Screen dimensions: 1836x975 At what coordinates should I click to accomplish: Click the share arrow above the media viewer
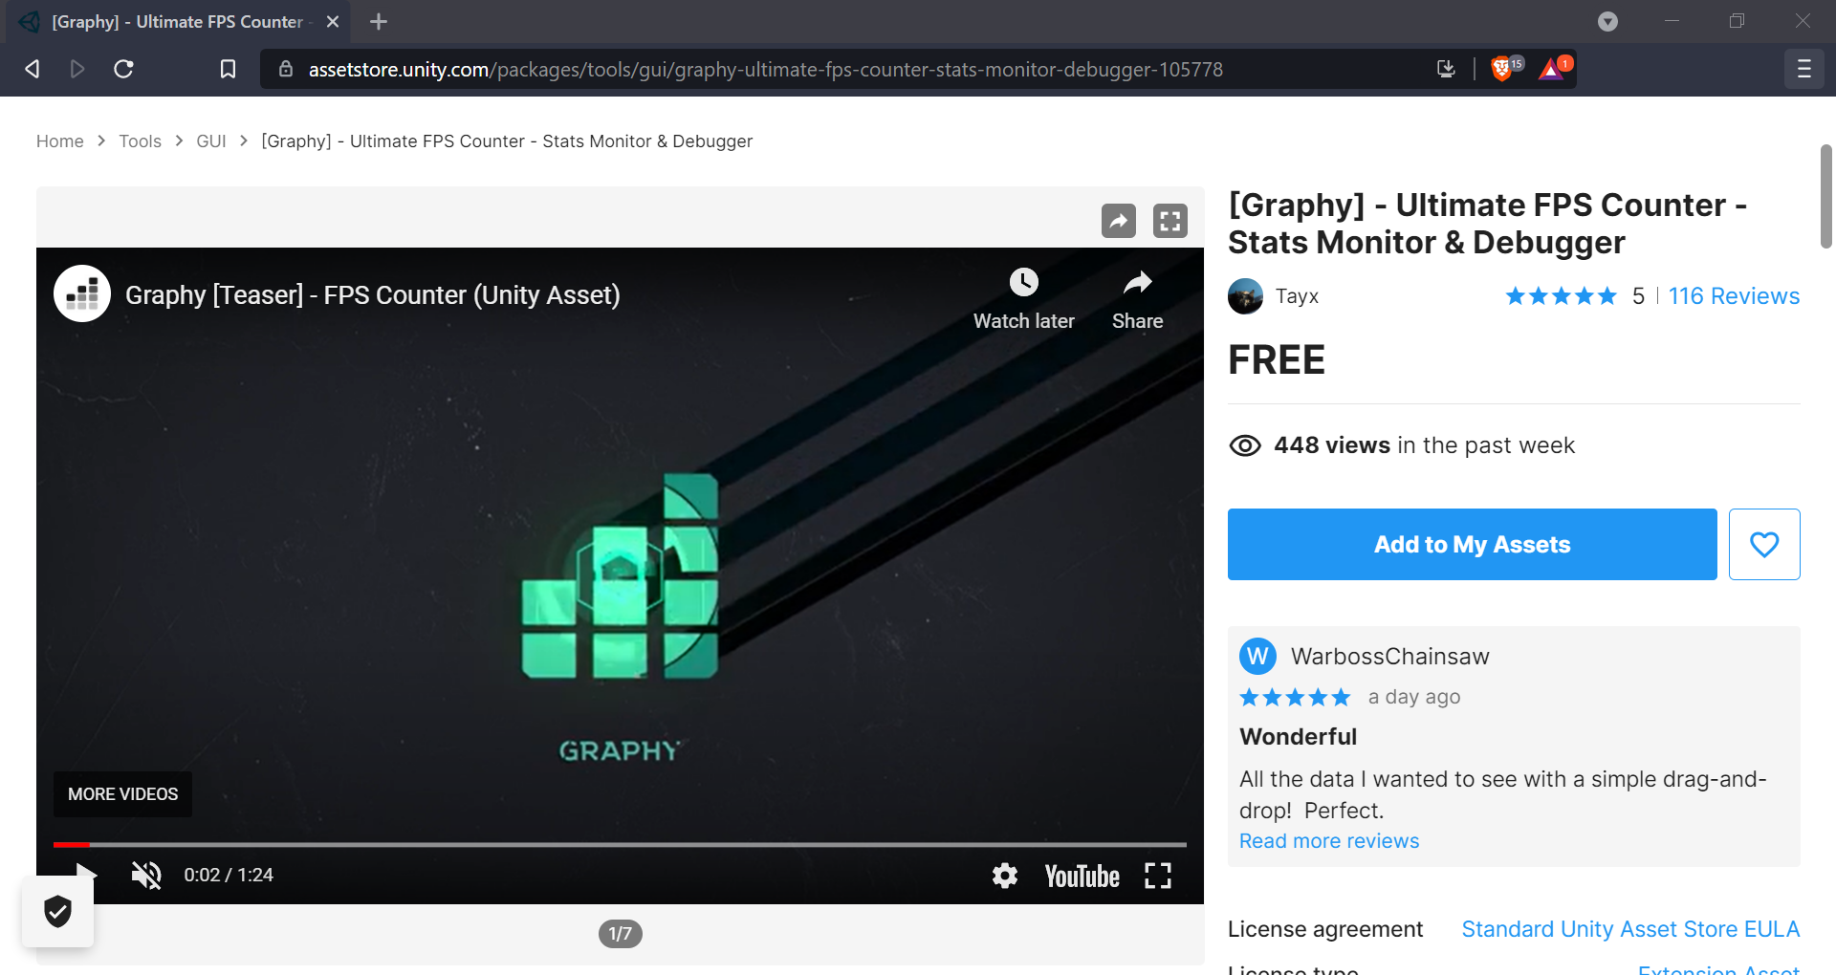tap(1119, 221)
